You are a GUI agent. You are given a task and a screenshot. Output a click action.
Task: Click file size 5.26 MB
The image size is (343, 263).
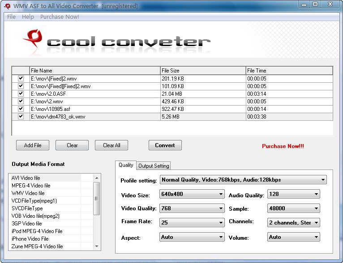pyautogui.click(x=171, y=117)
